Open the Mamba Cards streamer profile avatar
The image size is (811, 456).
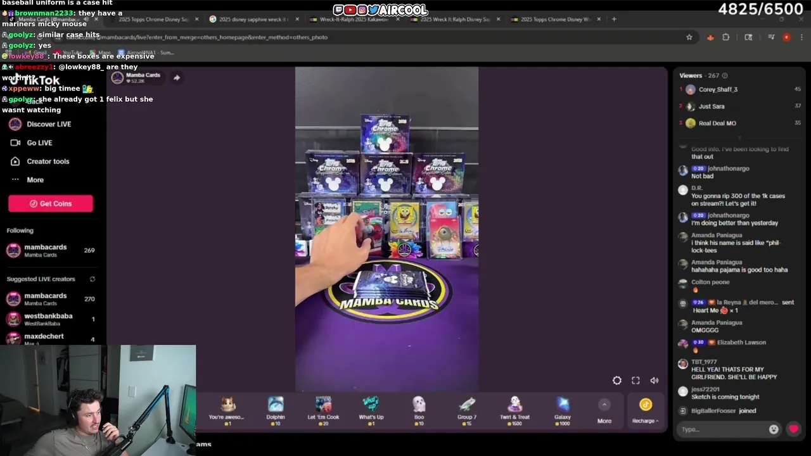pyautogui.click(x=117, y=78)
